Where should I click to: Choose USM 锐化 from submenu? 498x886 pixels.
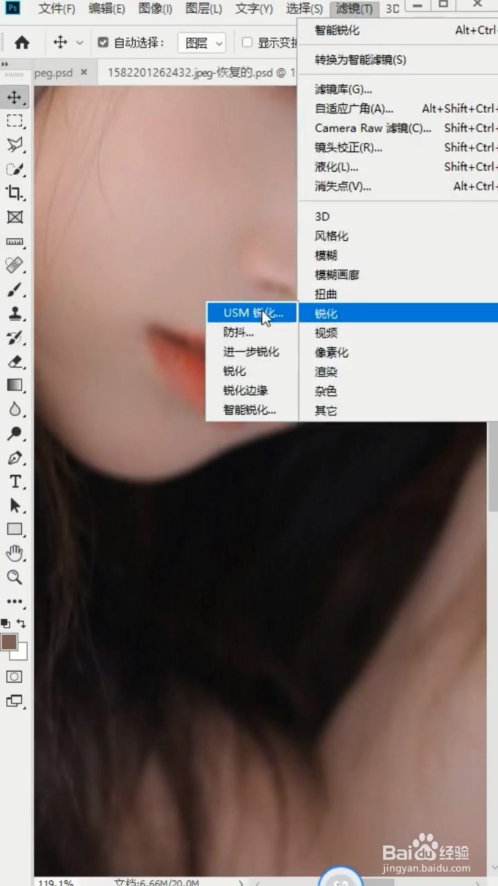[x=252, y=313]
